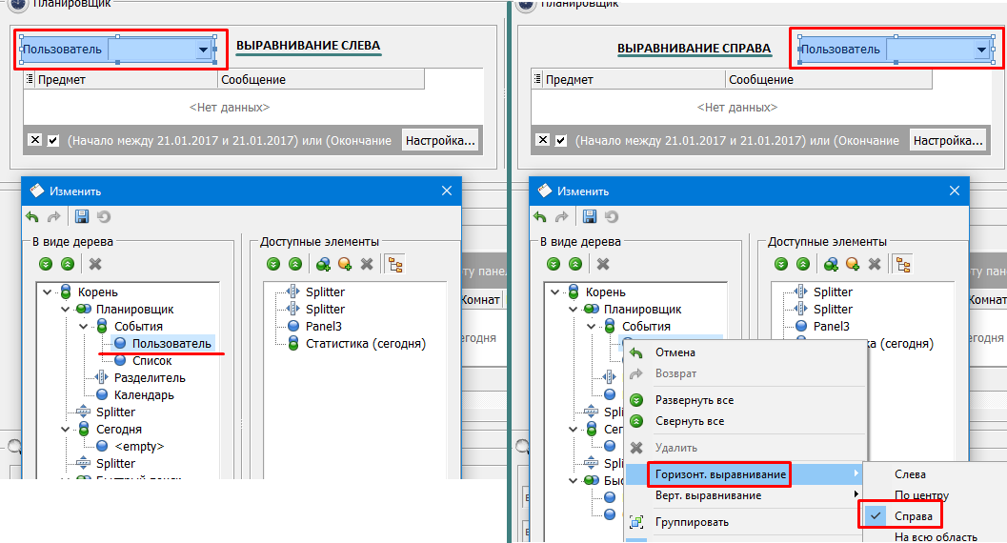Open the Горизонт. выравнивание submenu

[x=721, y=474]
